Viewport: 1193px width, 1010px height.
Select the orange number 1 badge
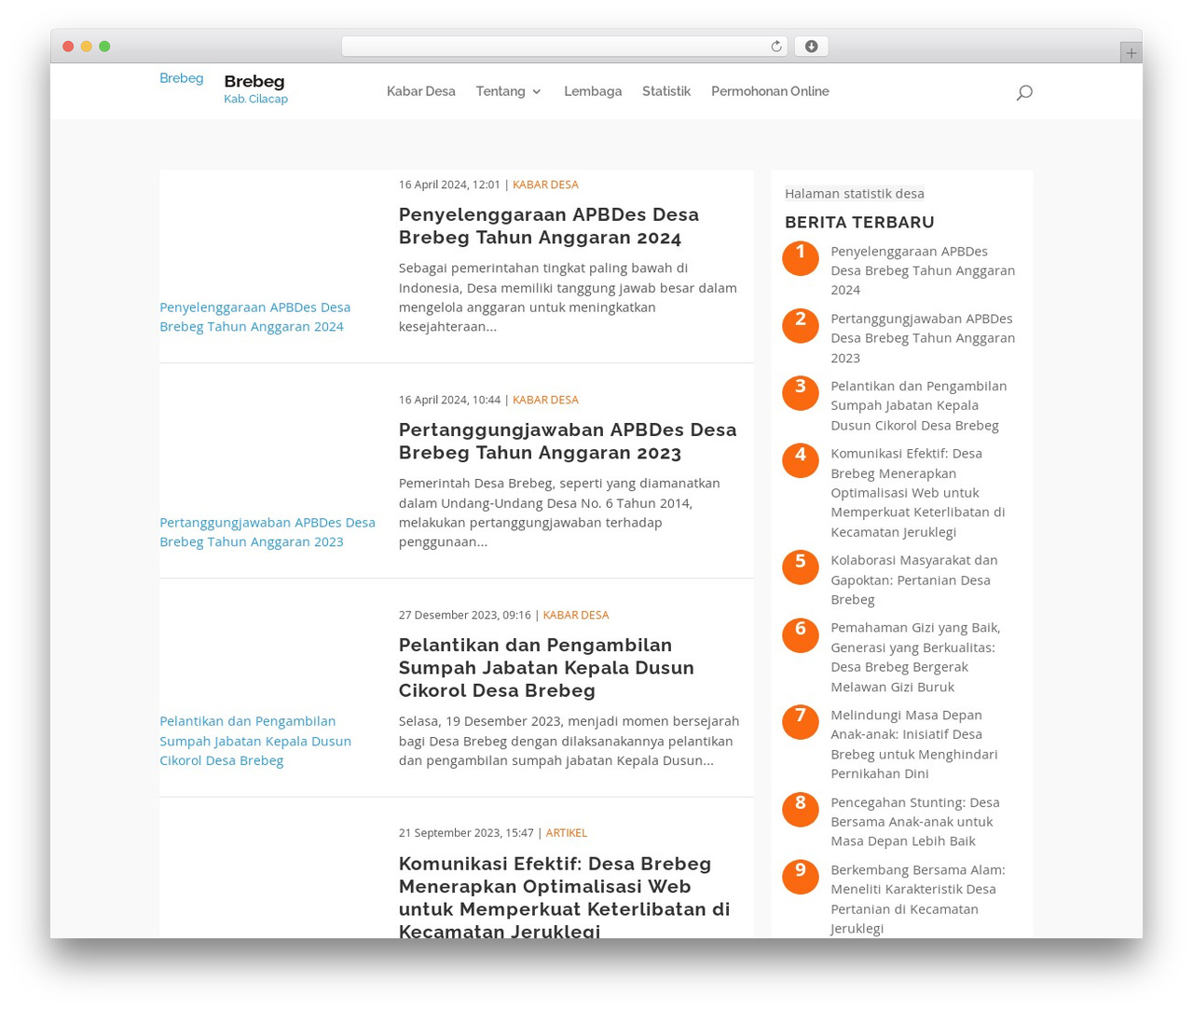(x=800, y=257)
